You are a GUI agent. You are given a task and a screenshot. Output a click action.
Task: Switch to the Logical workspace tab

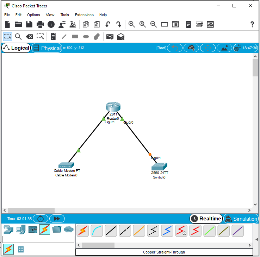tap(16, 48)
